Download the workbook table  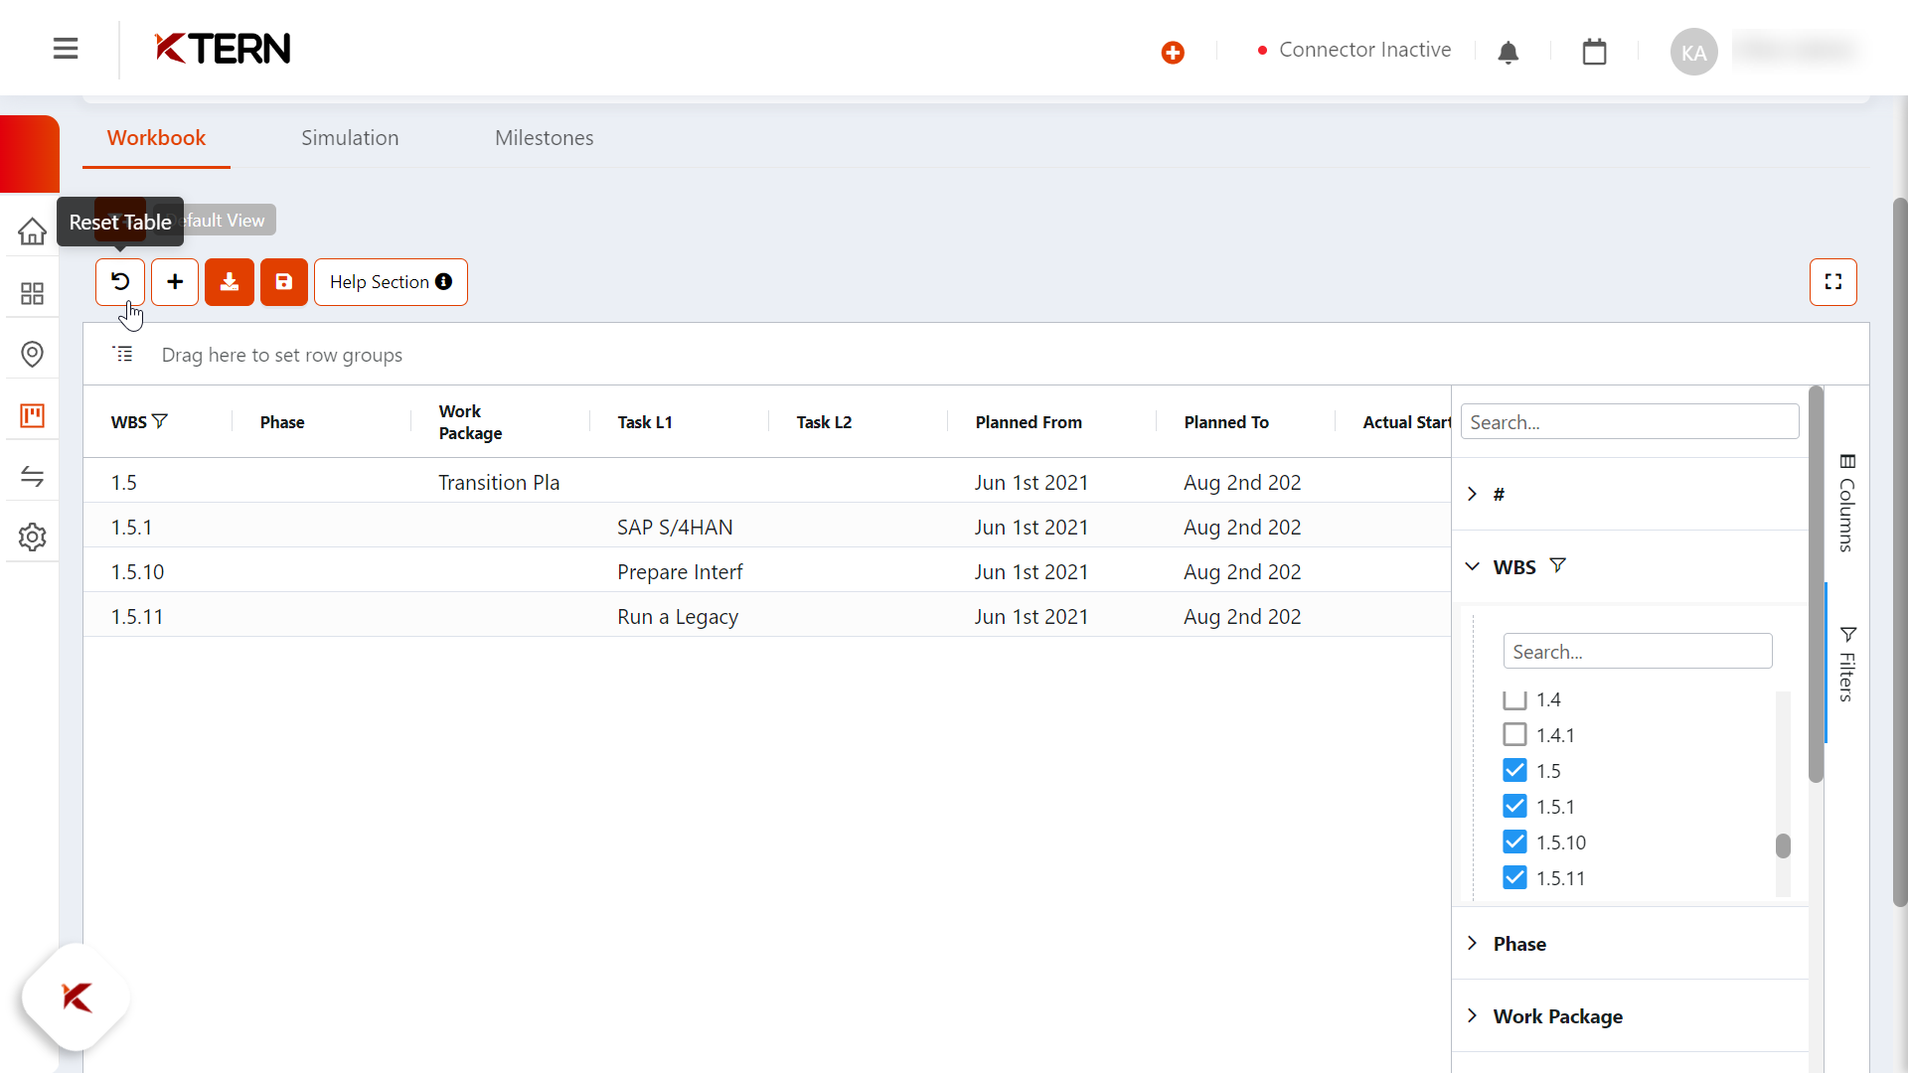230,282
